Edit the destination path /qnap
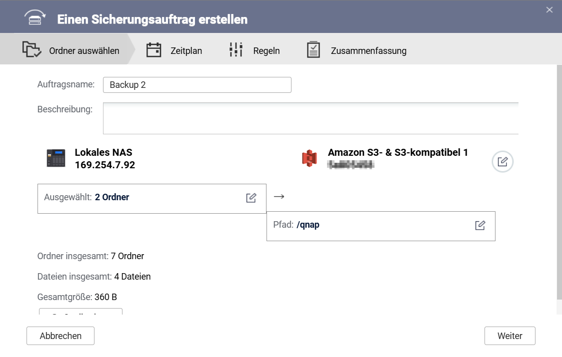The width and height of the screenshot is (562, 357). [480, 225]
